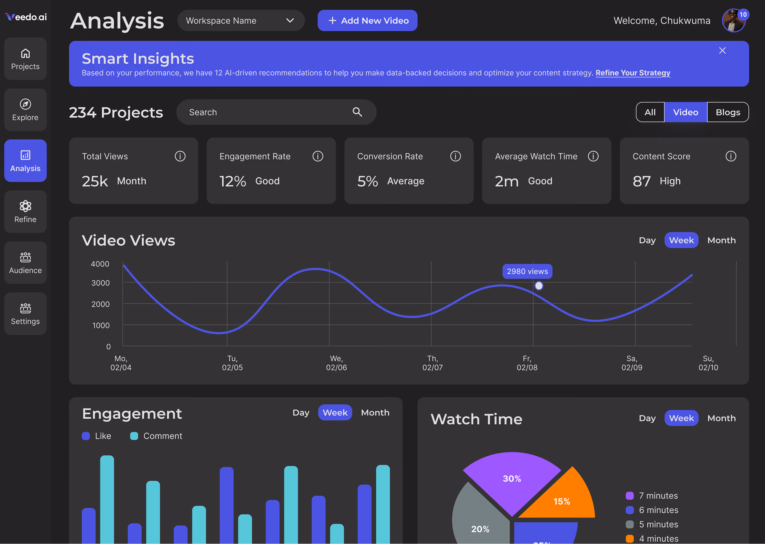
Task: Click the 2980 views chart data point
Action: 538,286
